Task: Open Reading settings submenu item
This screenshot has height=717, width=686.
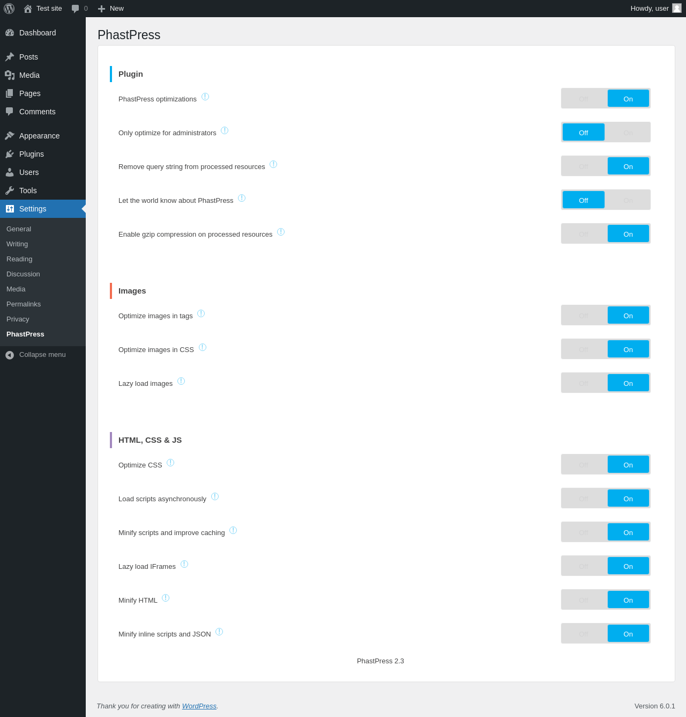Action: [43, 259]
